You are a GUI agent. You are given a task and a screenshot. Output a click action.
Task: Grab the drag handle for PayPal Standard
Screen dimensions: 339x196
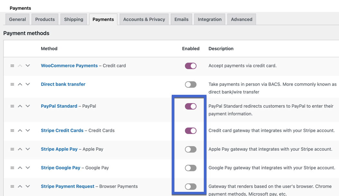12,106
